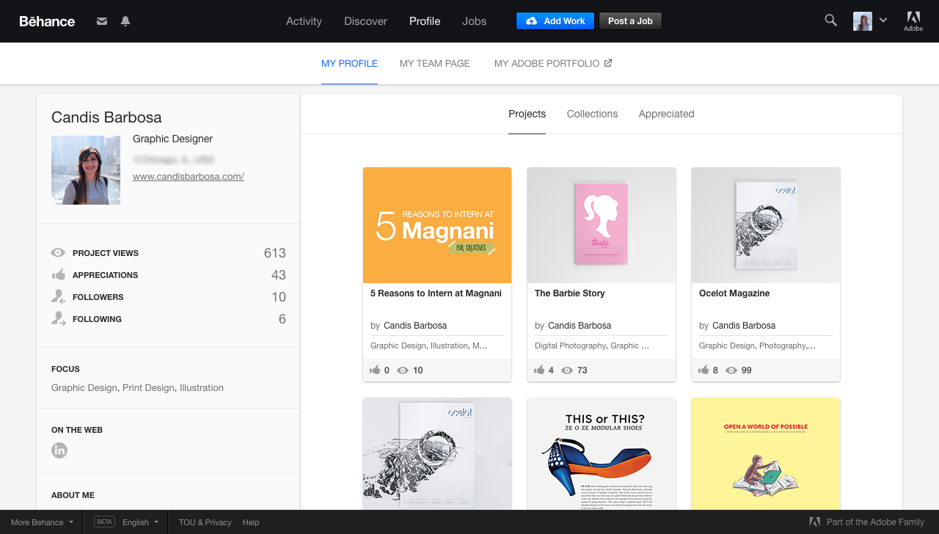Click the Appreciations thumbs-up icon

pyautogui.click(x=59, y=274)
